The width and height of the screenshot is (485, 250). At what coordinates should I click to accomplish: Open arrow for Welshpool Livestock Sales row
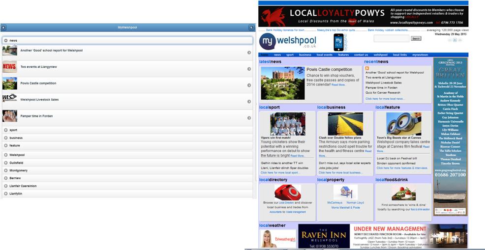point(249,102)
